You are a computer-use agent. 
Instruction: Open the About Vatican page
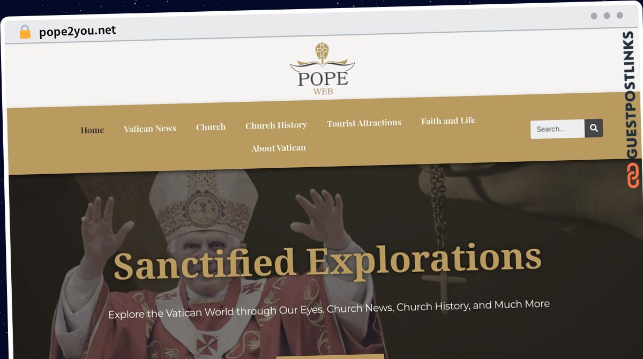[x=279, y=148]
